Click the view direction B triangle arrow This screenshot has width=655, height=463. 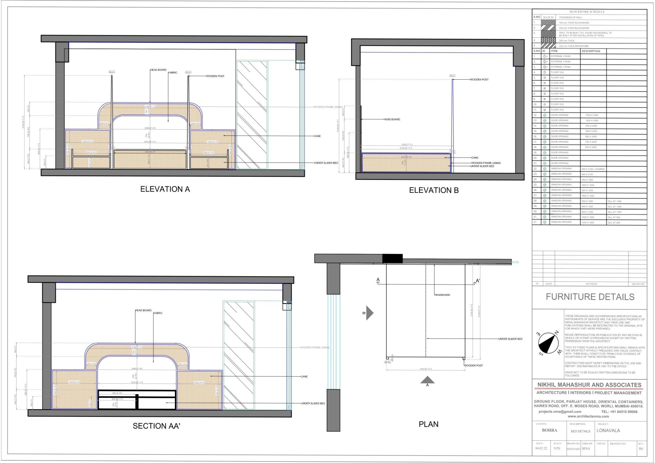[369, 313]
